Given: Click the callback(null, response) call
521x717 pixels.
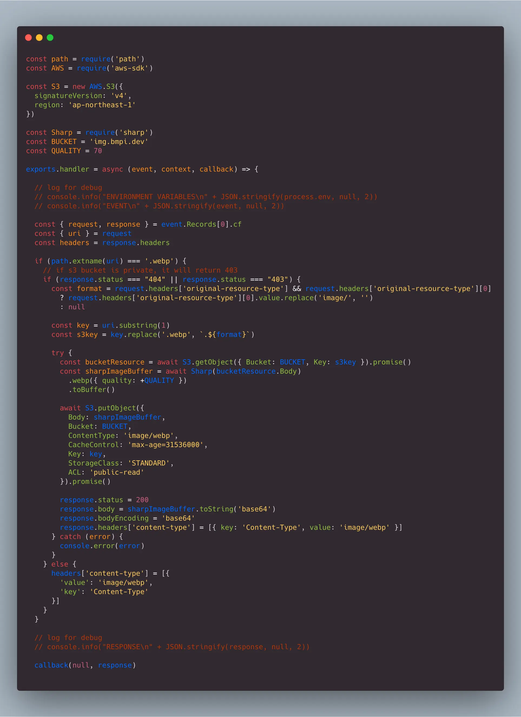Looking at the screenshot, I should pos(85,665).
